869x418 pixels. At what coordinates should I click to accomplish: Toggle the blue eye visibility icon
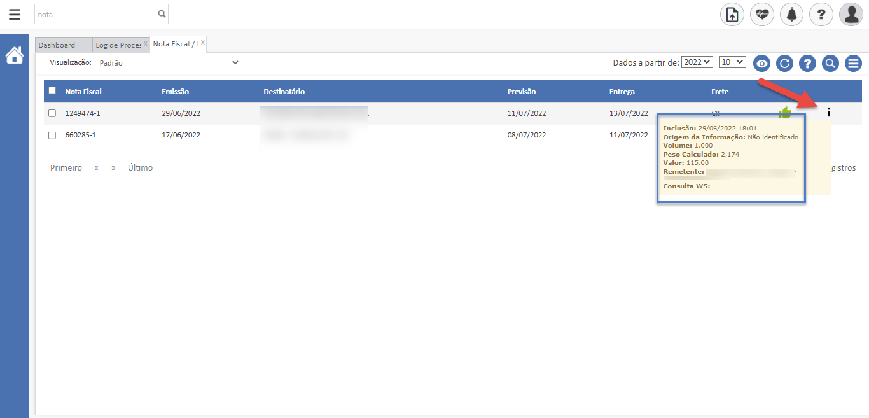pos(761,63)
